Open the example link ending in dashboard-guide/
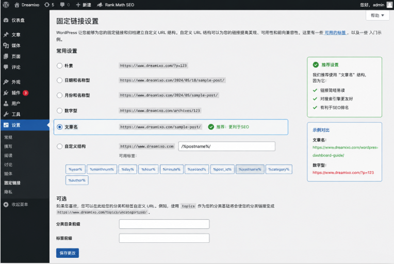 (345, 151)
